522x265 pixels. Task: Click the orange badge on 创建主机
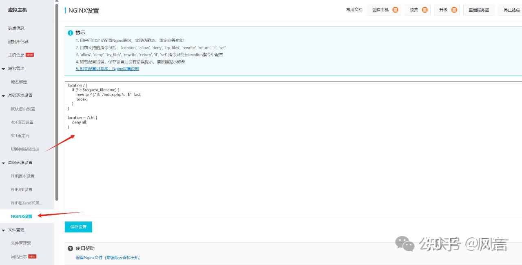coord(395,10)
